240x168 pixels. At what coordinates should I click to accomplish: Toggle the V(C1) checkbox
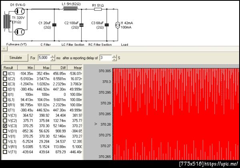tap(5, 115)
